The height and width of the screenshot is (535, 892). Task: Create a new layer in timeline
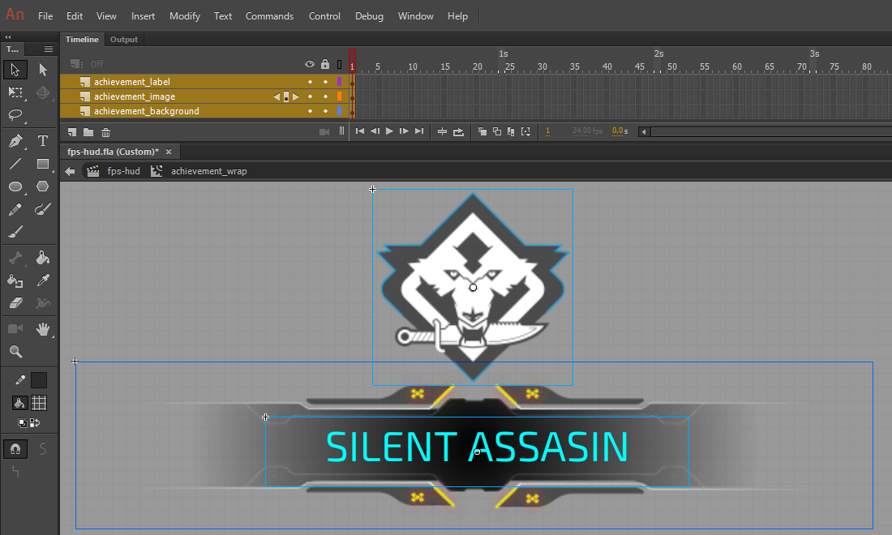(x=72, y=132)
